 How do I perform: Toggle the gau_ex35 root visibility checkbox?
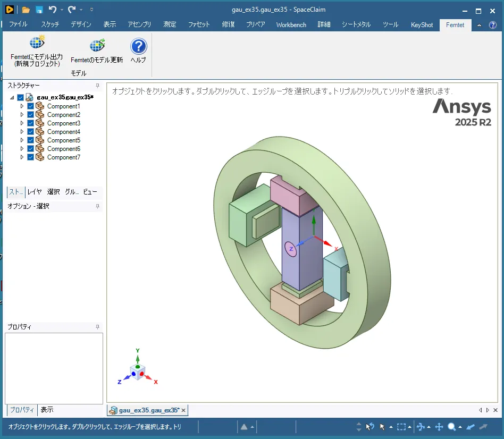click(x=21, y=97)
